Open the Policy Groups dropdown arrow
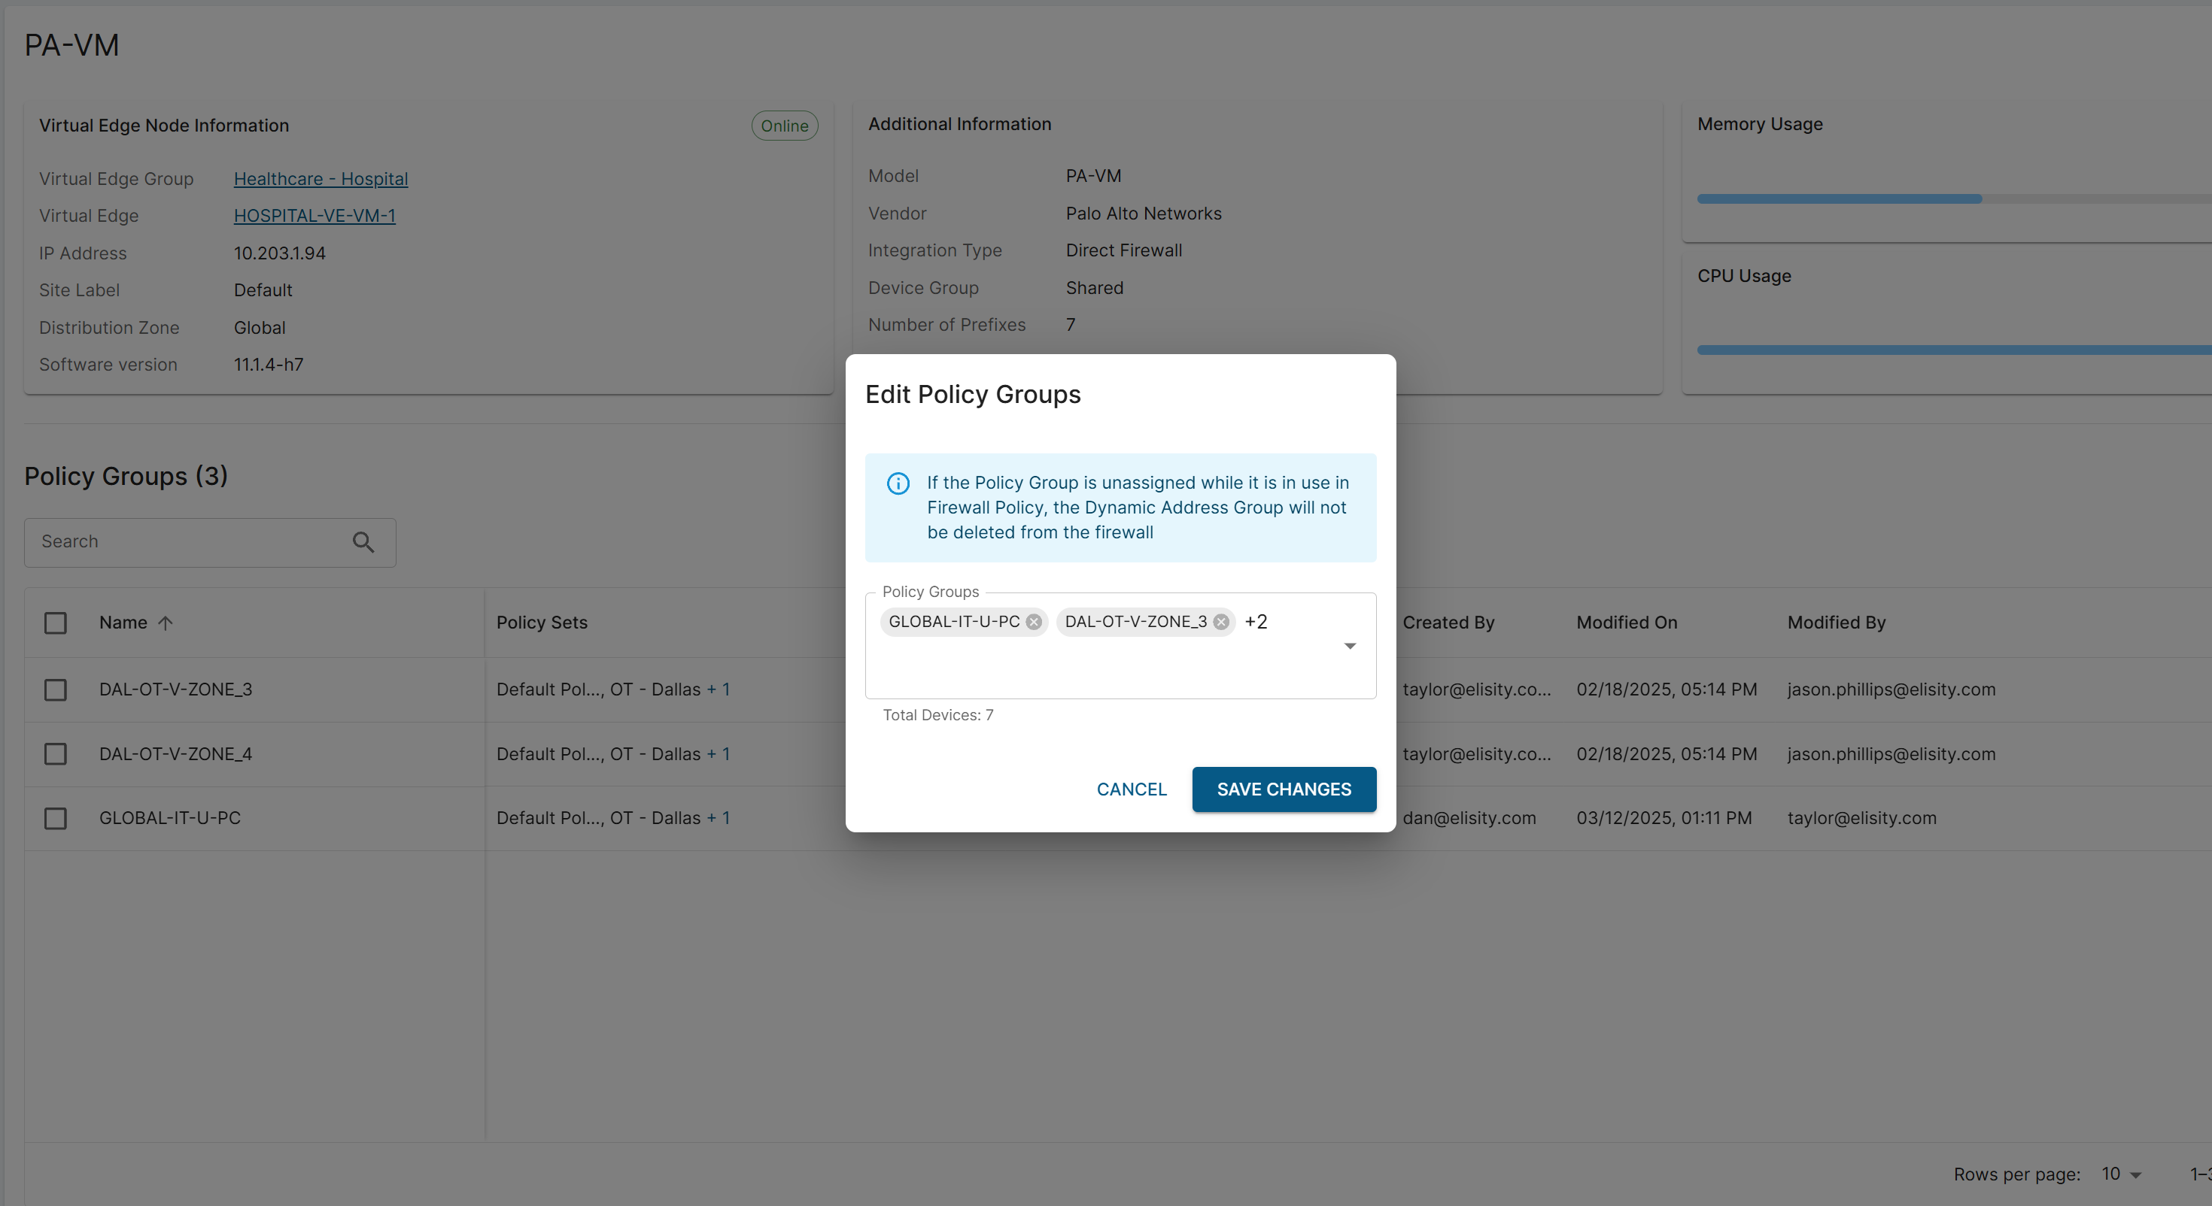The image size is (2212, 1206). tap(1349, 647)
